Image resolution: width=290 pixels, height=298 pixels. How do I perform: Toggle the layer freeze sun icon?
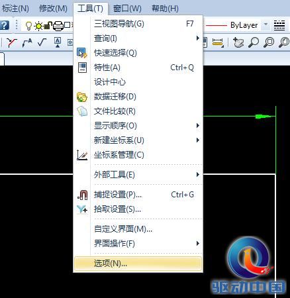click(38, 26)
